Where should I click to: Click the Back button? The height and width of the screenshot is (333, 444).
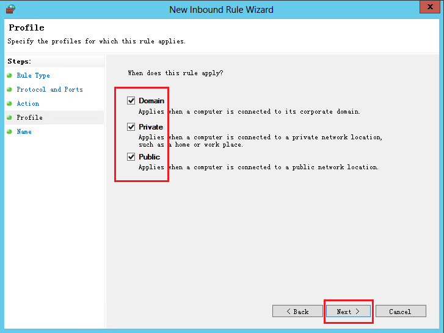[x=297, y=311]
